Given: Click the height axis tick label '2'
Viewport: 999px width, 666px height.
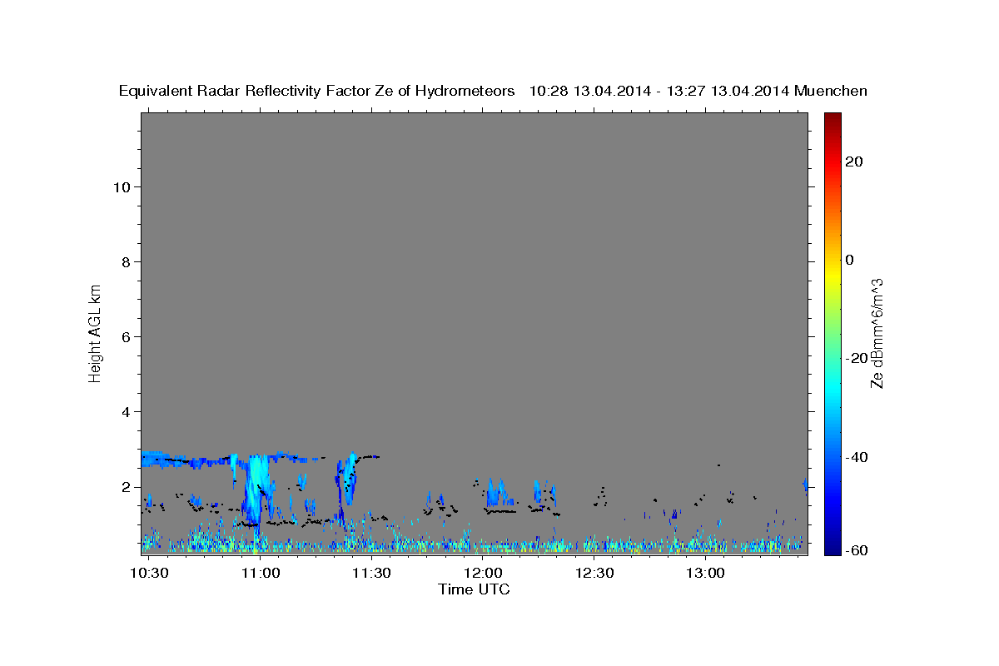Looking at the screenshot, I should click(126, 487).
